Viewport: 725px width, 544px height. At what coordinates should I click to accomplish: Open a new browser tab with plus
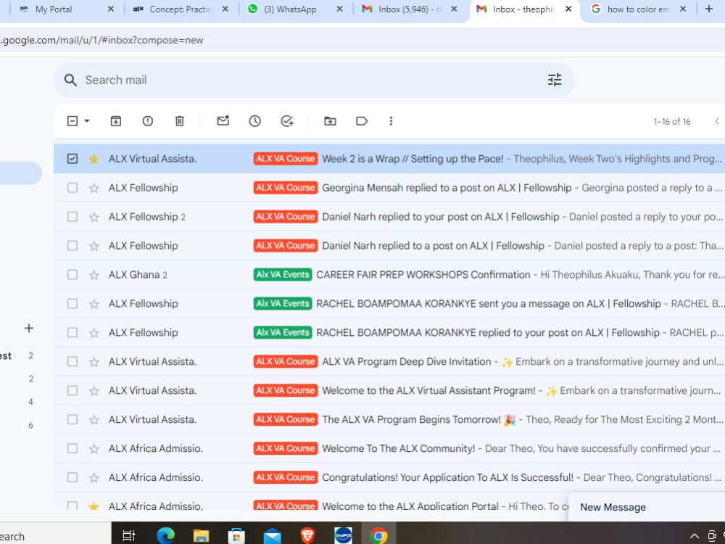click(x=709, y=9)
